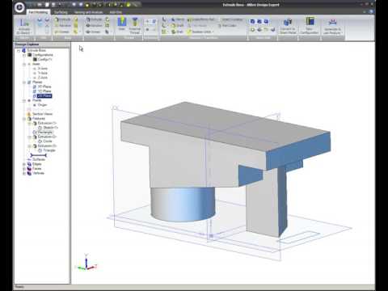Collapse the Axes tree node
This screenshot has width=388, height=291.
24,64
